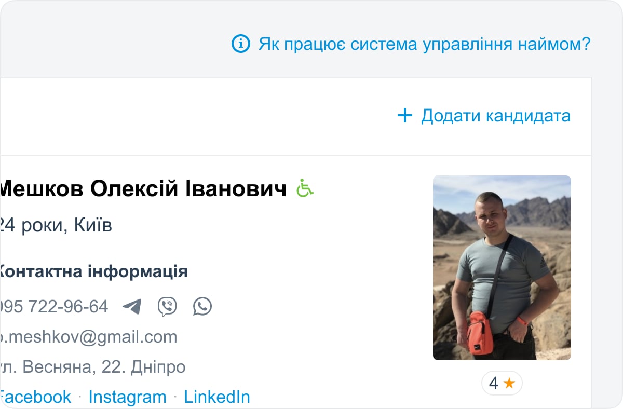This screenshot has width=623, height=409.
Task: Open Telegram chat via paper plane icon
Action: 132,307
